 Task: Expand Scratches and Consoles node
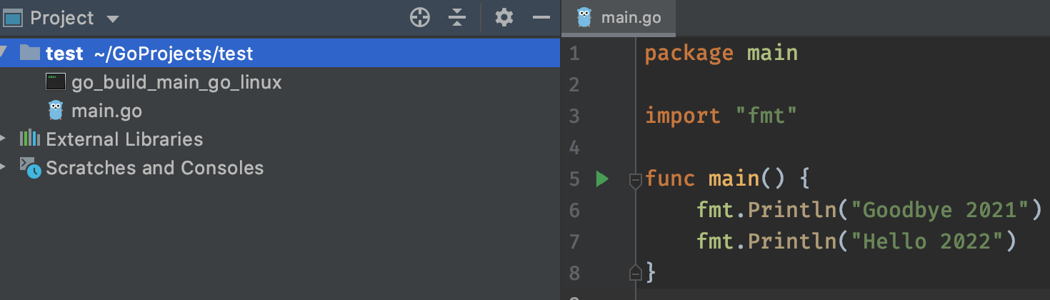click(x=4, y=167)
